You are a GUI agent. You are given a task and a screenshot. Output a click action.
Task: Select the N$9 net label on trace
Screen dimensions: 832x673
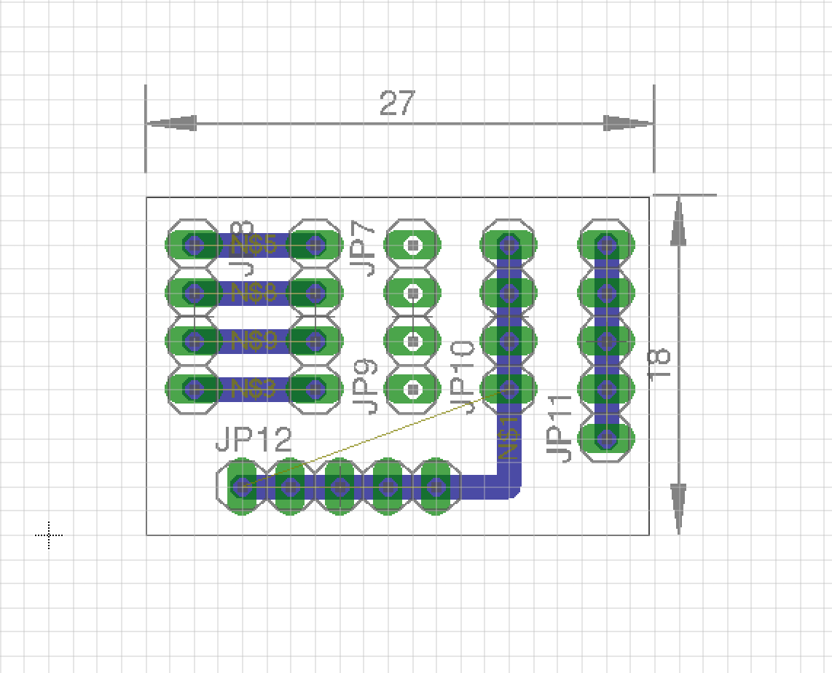[254, 341]
